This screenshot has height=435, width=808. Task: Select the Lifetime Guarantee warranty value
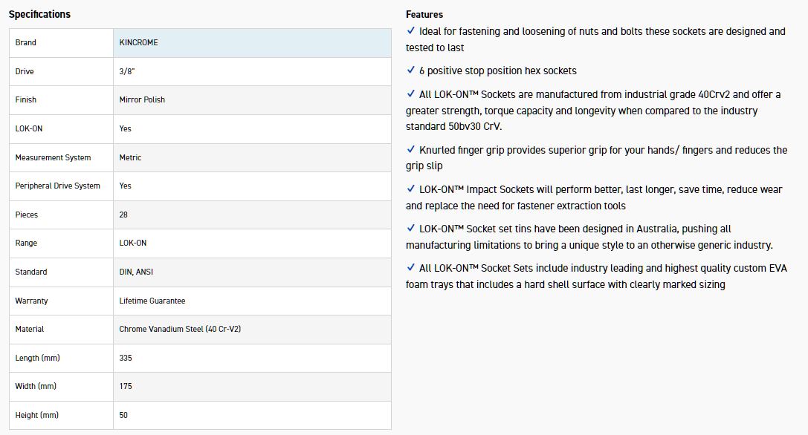pos(152,301)
